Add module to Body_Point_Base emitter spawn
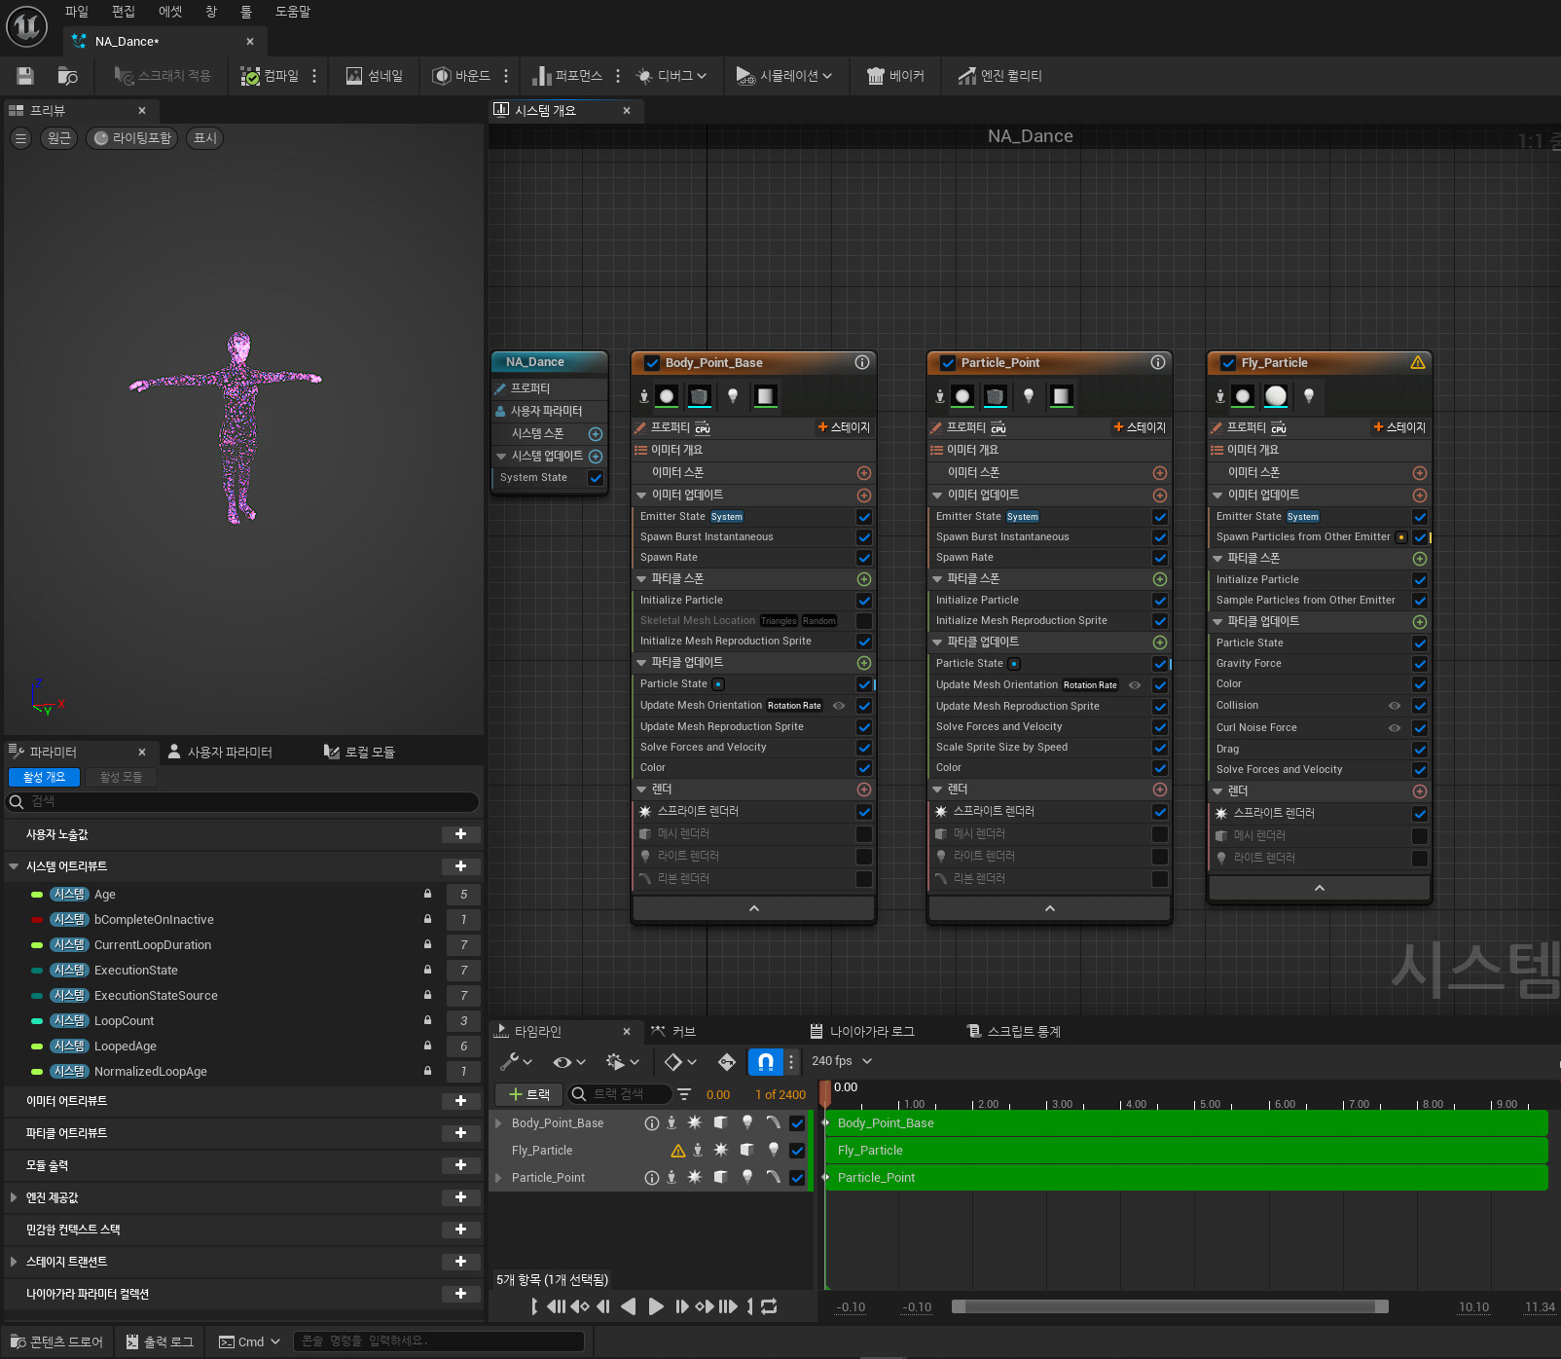1561x1359 pixels. 863,473
